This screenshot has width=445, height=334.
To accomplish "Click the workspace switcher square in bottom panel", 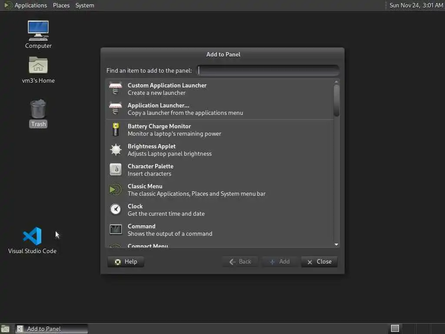I will click(395, 329).
